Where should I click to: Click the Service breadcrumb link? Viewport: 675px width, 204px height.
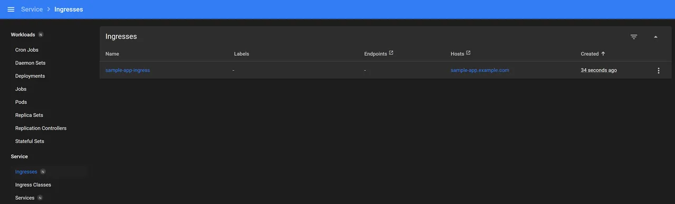[32, 9]
